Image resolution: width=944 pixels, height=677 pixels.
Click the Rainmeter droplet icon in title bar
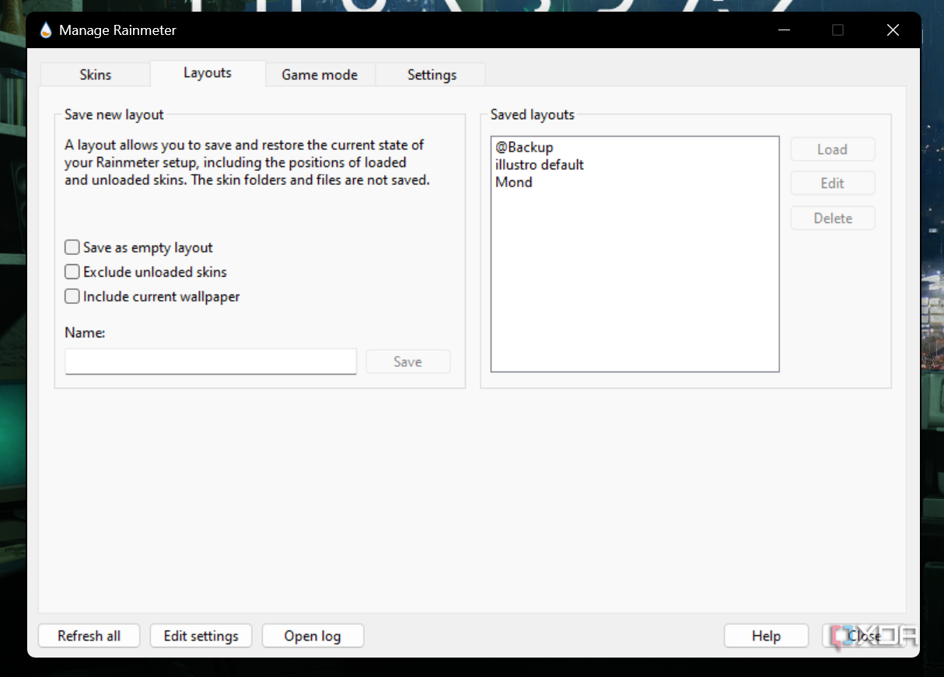[46, 30]
